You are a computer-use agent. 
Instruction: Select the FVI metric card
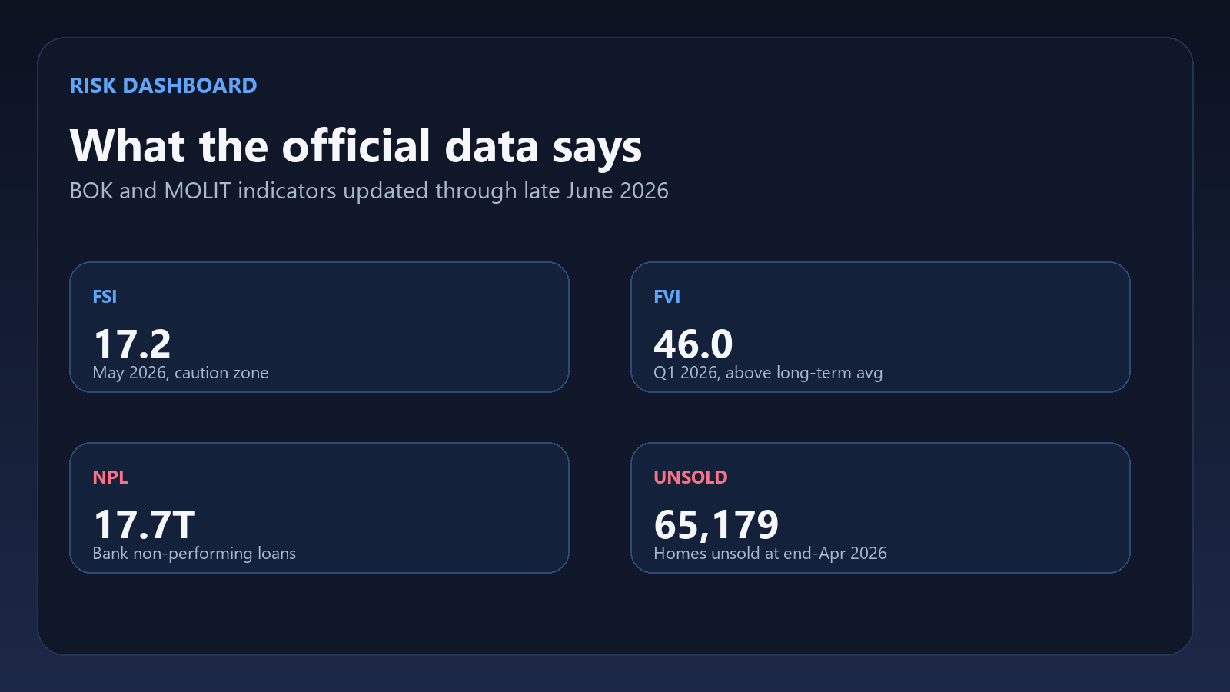(880, 327)
